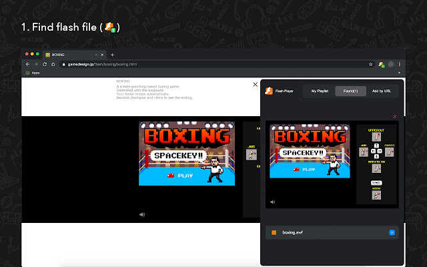The height and width of the screenshot is (267, 427).
Task: Click the Chrome three-dot menu icon
Action: [399, 64]
